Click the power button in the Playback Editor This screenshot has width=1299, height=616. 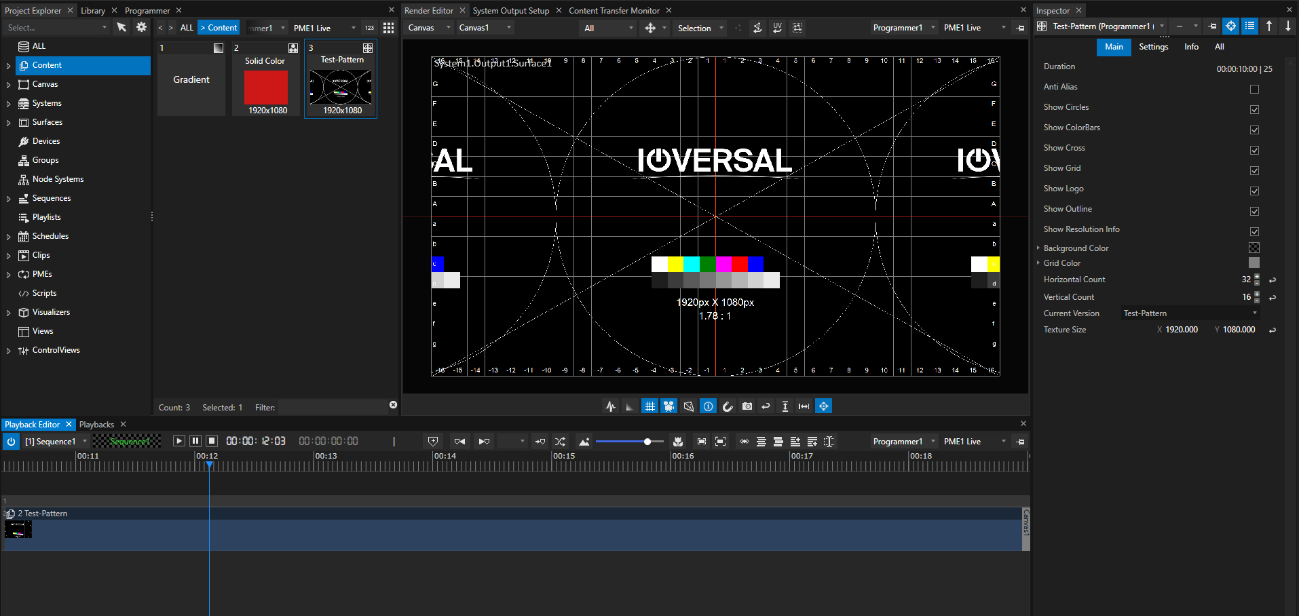[11, 442]
